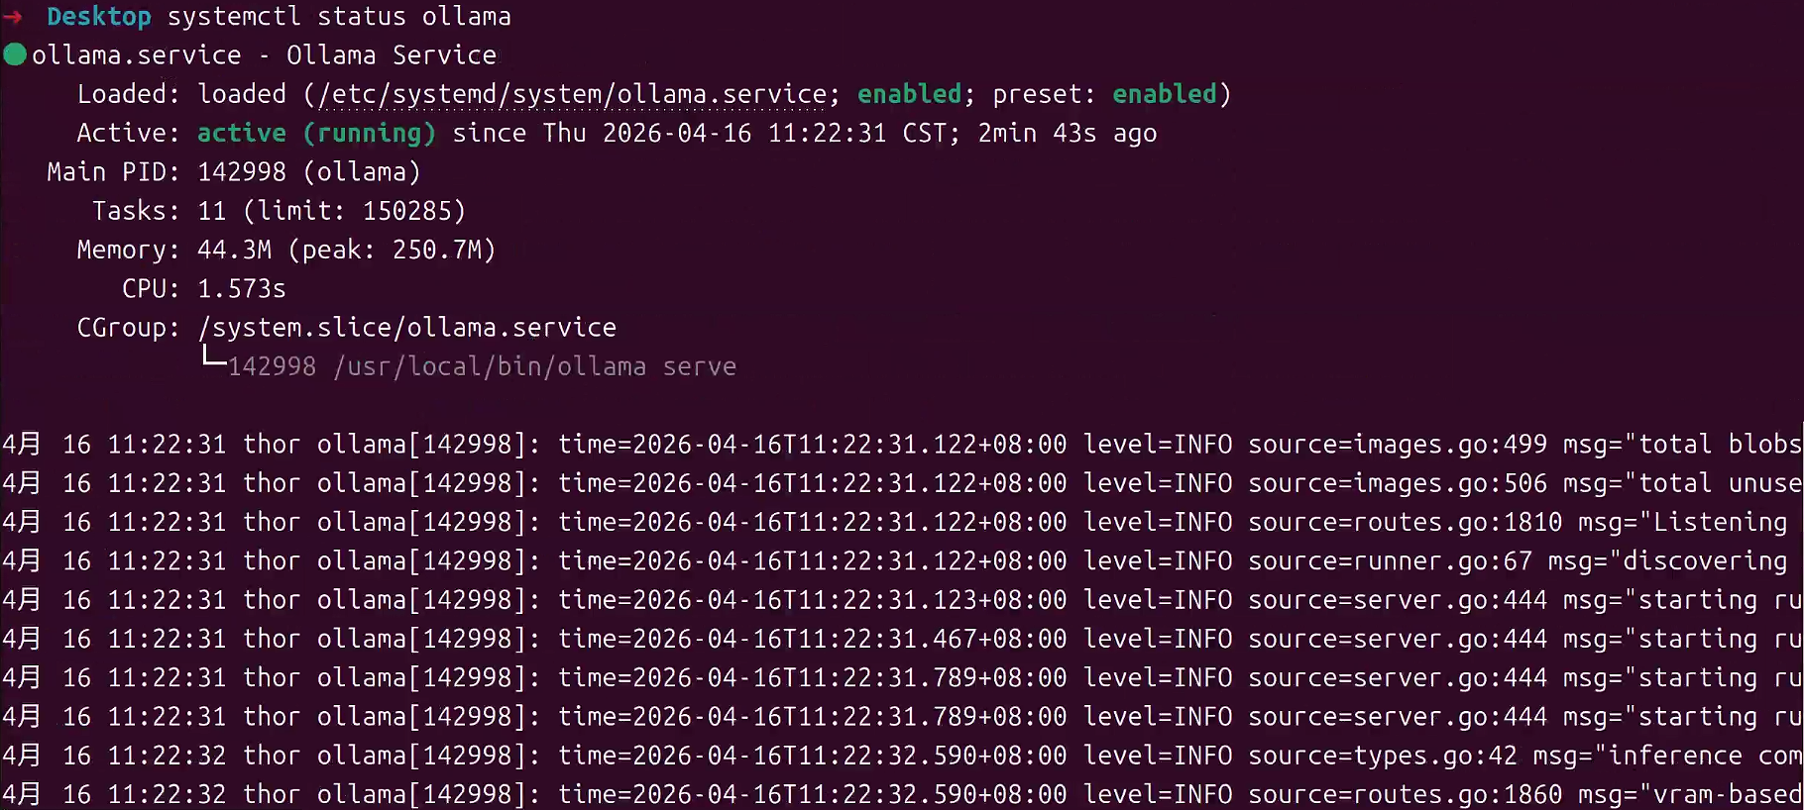
Task: Click the Tasks limit 150285 value
Action: [407, 211]
